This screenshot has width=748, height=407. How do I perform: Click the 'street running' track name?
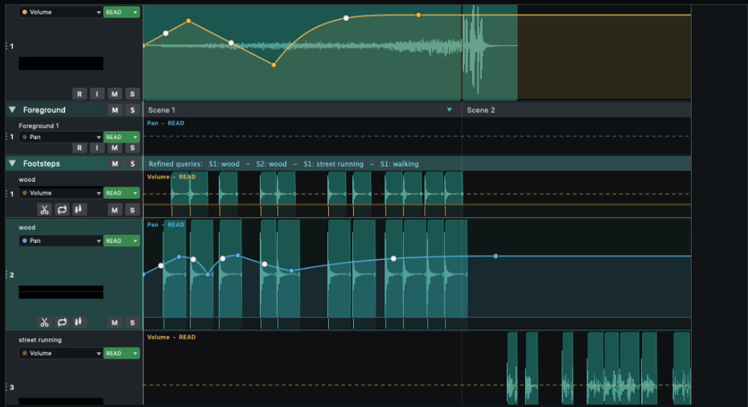[x=40, y=339]
